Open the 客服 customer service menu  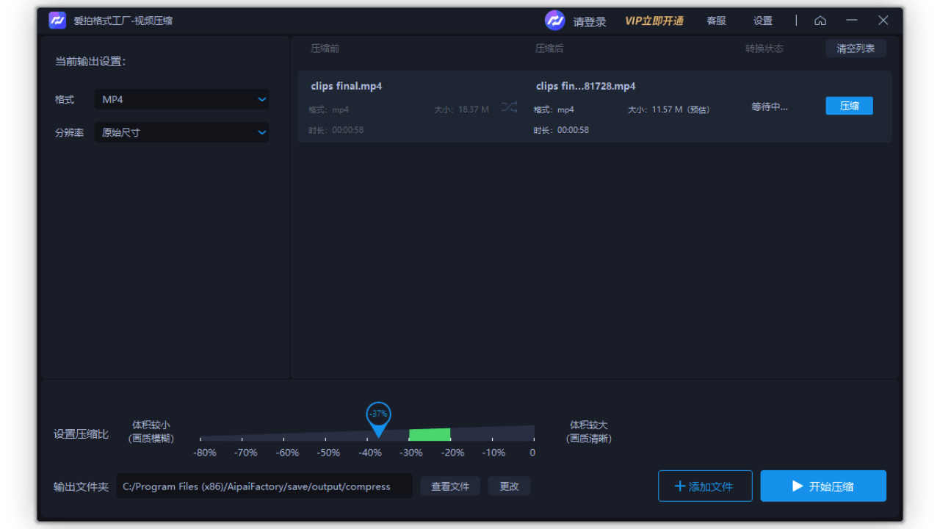click(716, 21)
